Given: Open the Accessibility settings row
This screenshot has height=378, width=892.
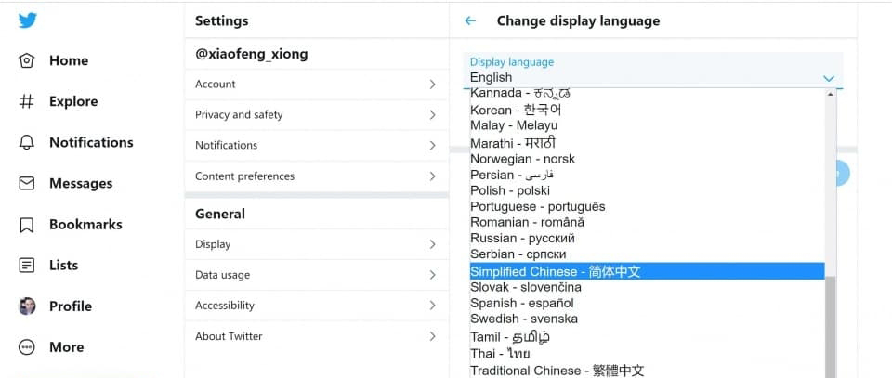Looking at the screenshot, I should (x=316, y=306).
